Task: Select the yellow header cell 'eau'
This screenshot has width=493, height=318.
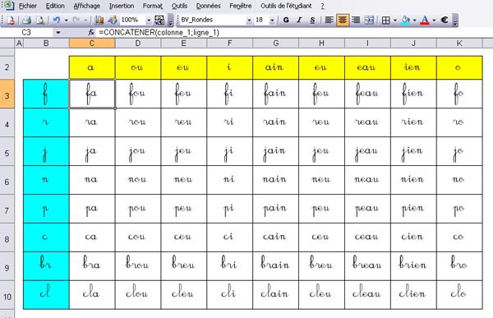Action: click(367, 67)
